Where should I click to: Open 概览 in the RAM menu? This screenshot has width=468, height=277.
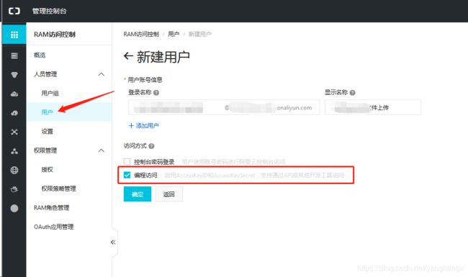tap(40, 55)
